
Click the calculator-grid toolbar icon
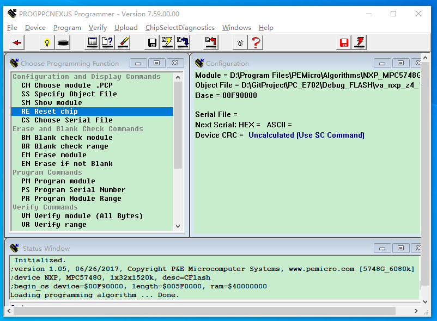tap(92, 42)
